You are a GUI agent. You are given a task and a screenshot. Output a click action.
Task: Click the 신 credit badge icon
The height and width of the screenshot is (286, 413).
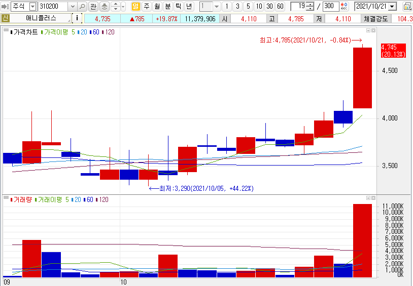click(5, 18)
